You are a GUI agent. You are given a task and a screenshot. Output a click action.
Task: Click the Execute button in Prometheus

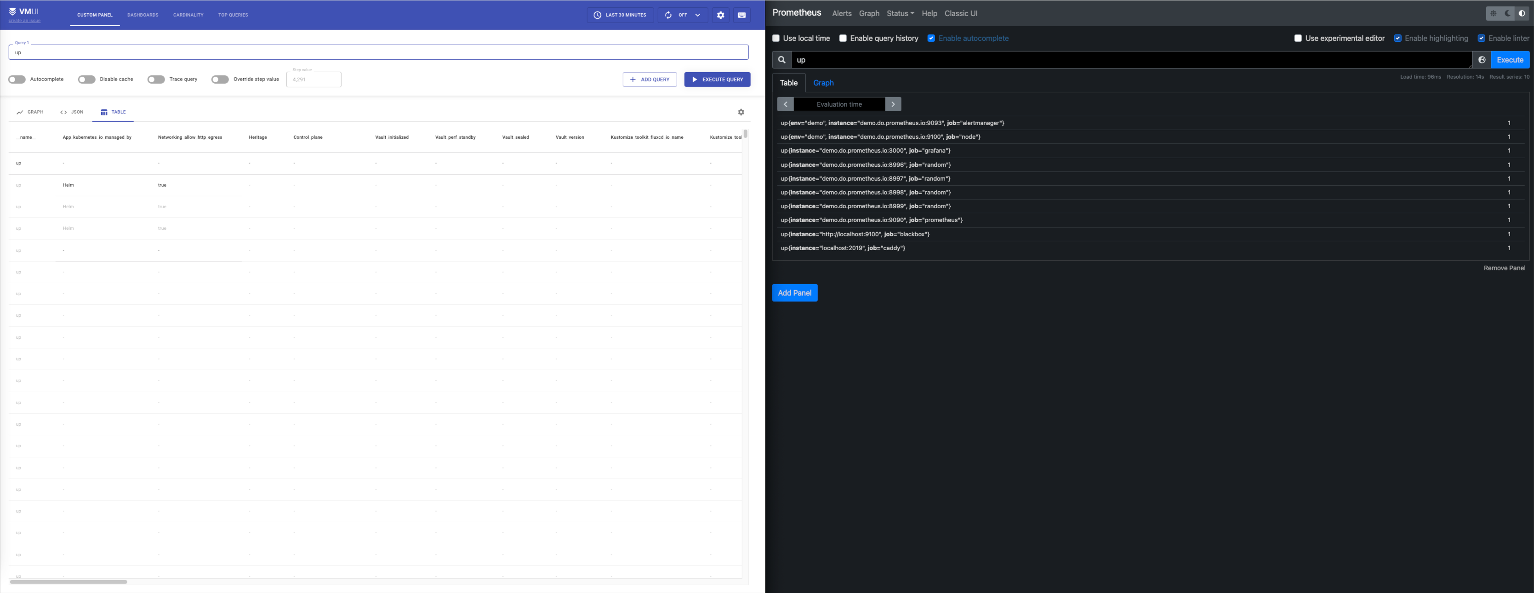tap(1510, 60)
